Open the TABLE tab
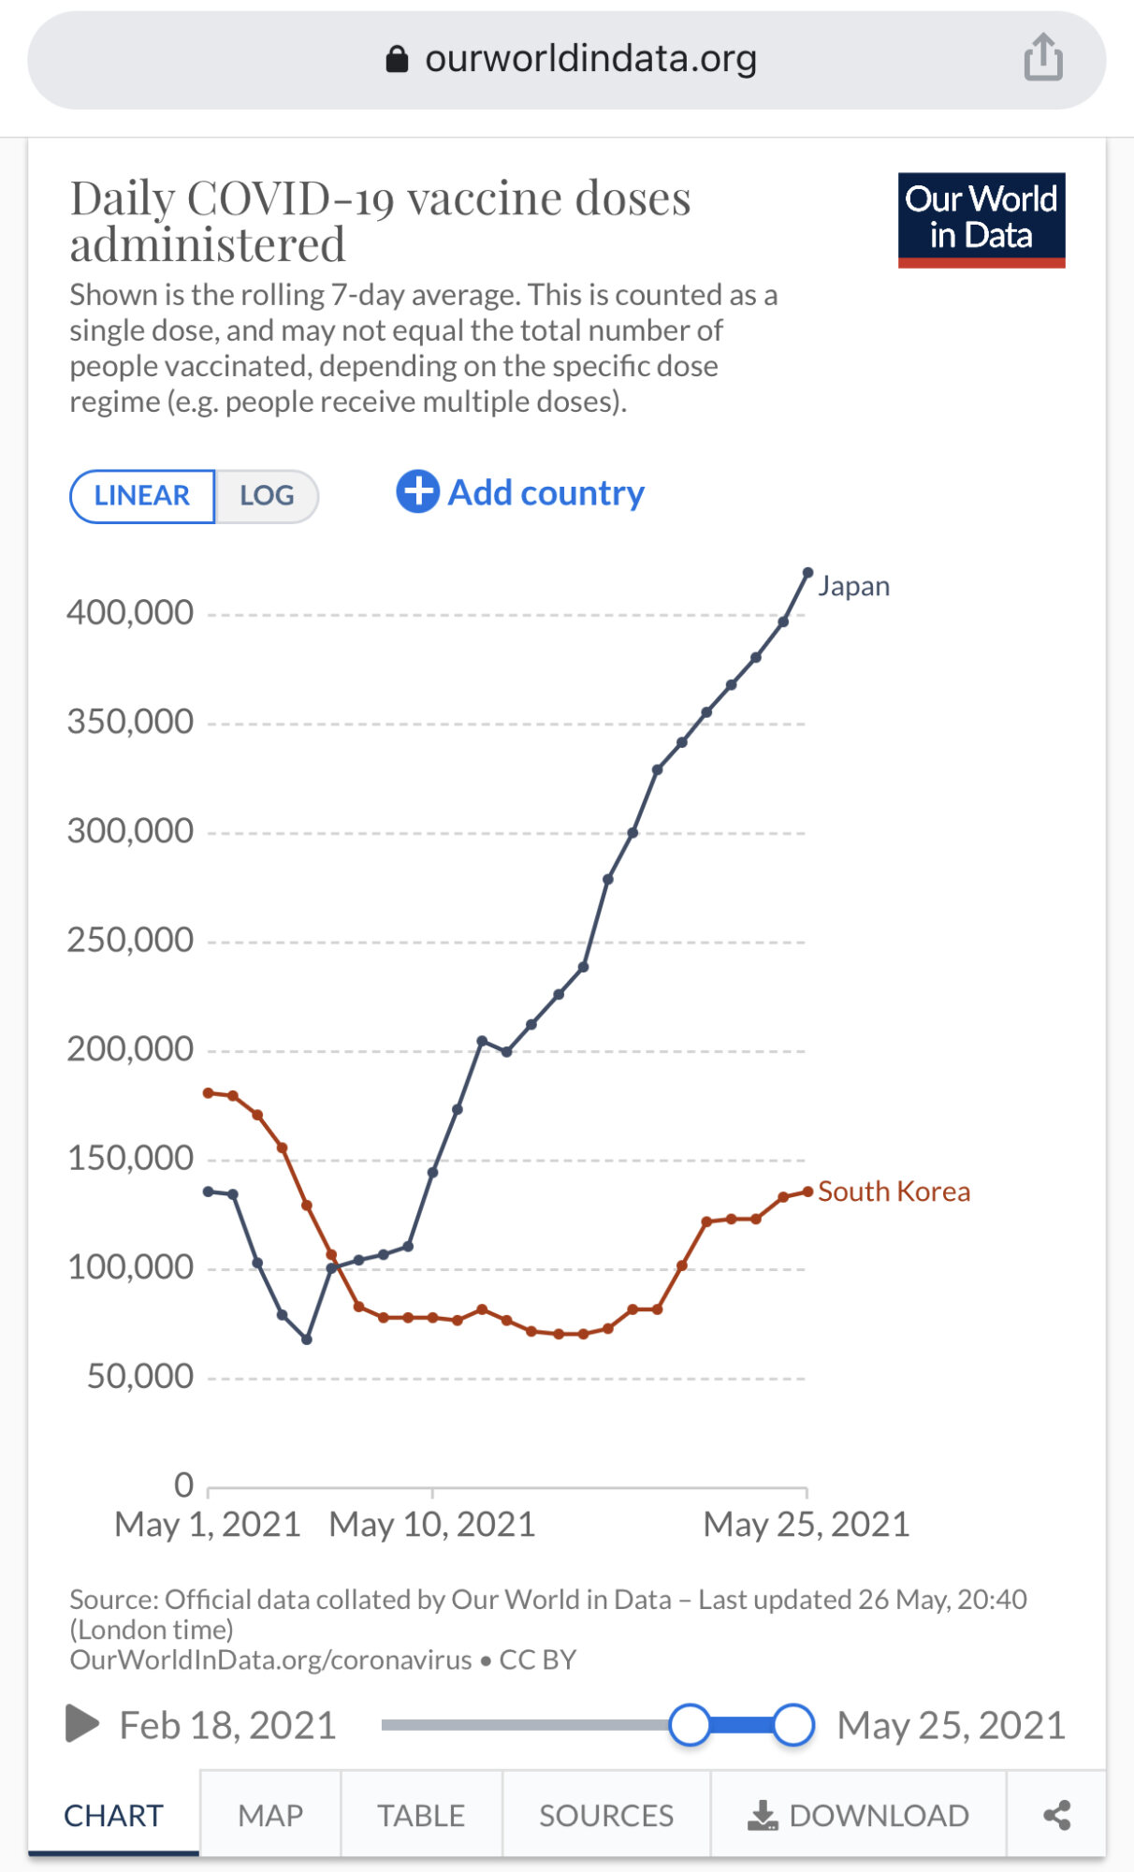The width and height of the screenshot is (1134, 1872). point(421,1815)
